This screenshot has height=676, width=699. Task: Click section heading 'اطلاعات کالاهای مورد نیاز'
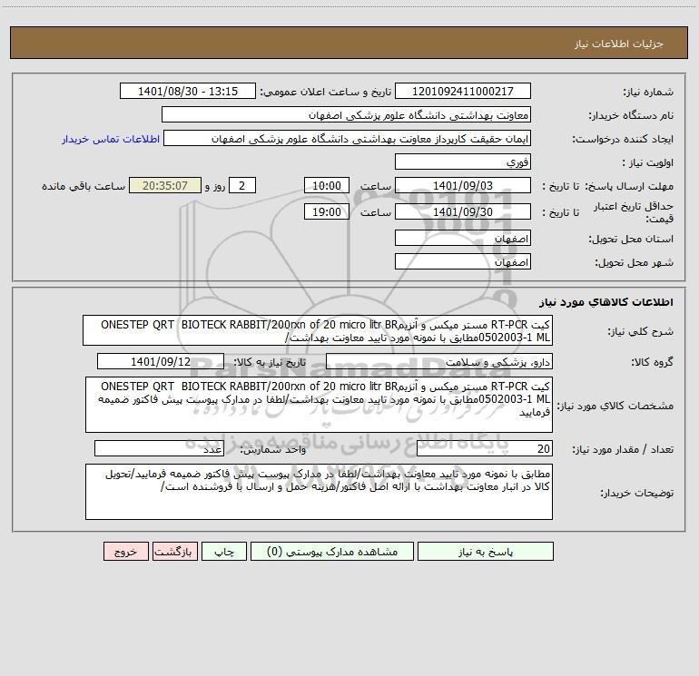click(605, 302)
